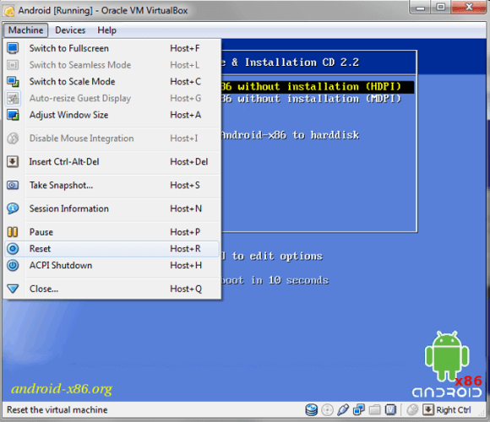Click the network adapter status icon
This screenshot has width=490, height=422.
(x=359, y=410)
